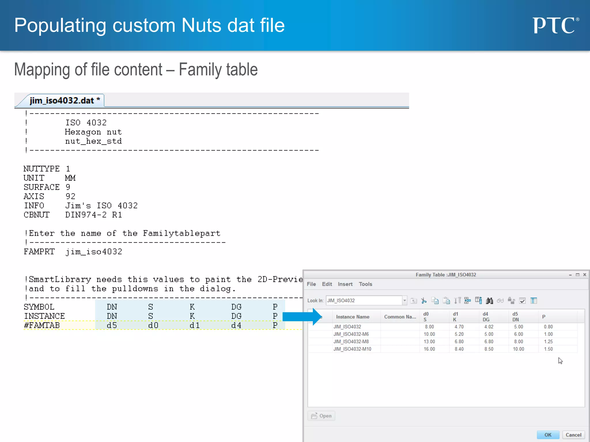590x442 pixels.
Task: Click the binoculars find instance icon
Action: pos(489,301)
